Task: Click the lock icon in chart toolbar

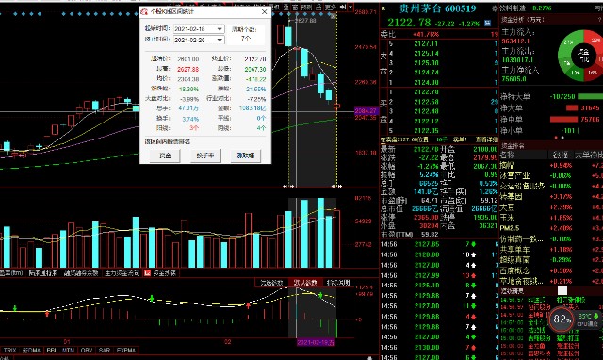Action: click(x=318, y=7)
